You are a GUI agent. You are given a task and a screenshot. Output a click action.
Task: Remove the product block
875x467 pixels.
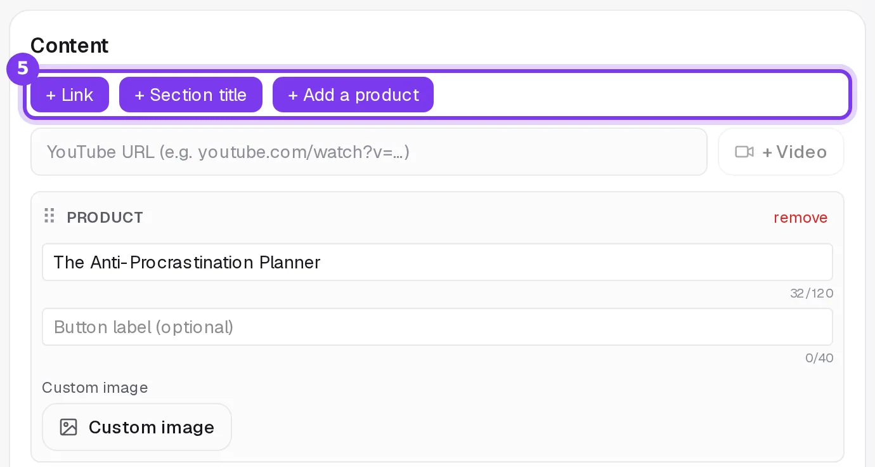tap(801, 218)
